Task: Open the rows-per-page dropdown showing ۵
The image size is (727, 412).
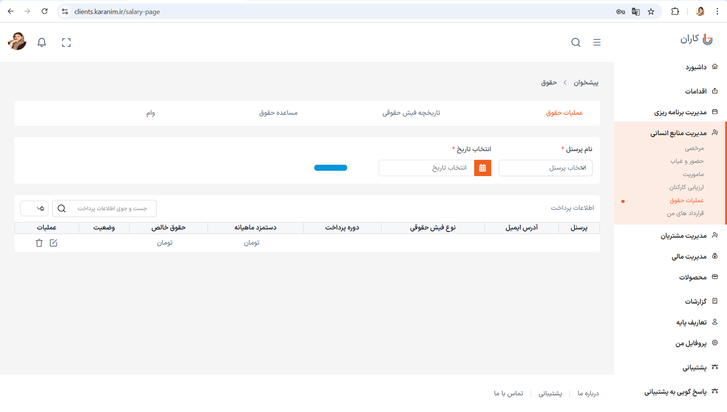Action: [34, 209]
